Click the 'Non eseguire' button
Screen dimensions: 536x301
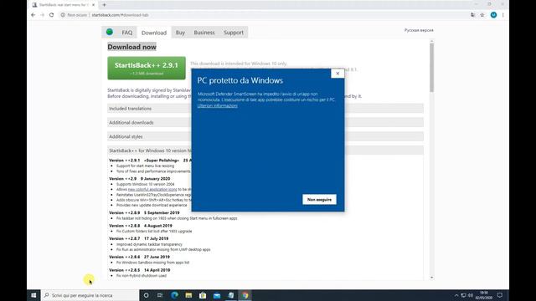click(319, 200)
